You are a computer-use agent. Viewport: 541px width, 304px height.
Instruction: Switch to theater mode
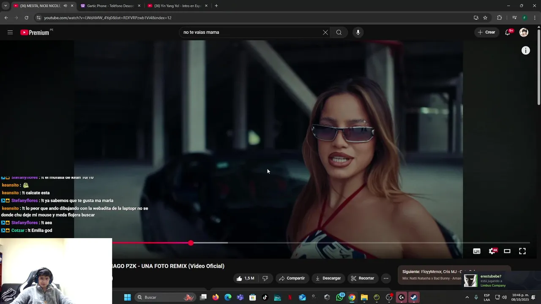coord(507,251)
